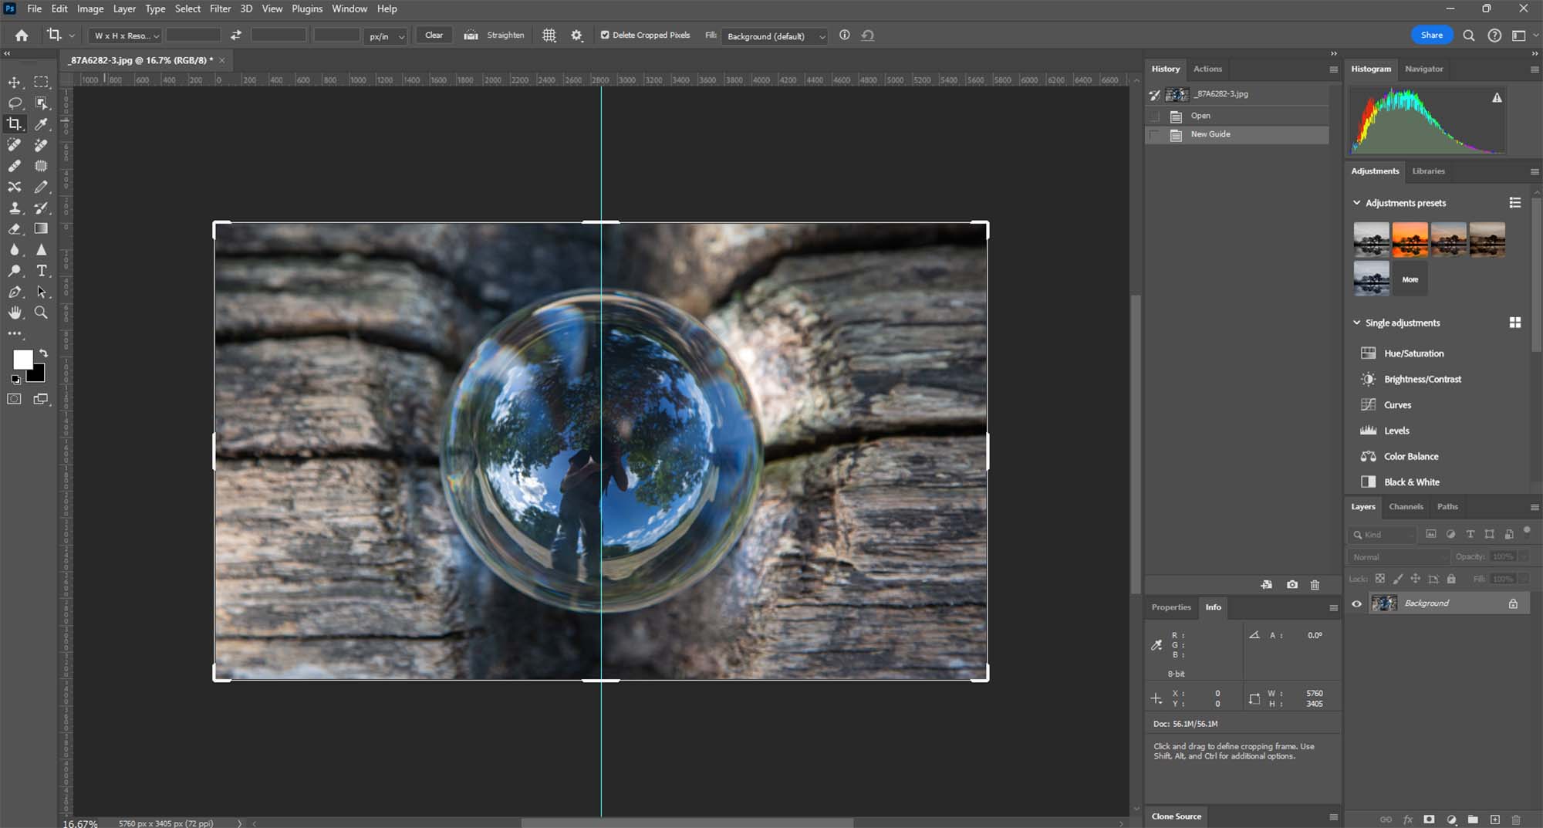Add a Hue/Saturation adjustment
Viewport: 1543px width, 828px height.
tap(1413, 353)
